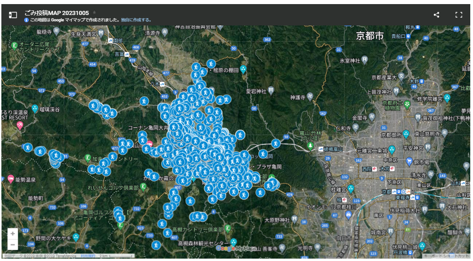Select the 氷室神社 shrine marker

(365, 59)
